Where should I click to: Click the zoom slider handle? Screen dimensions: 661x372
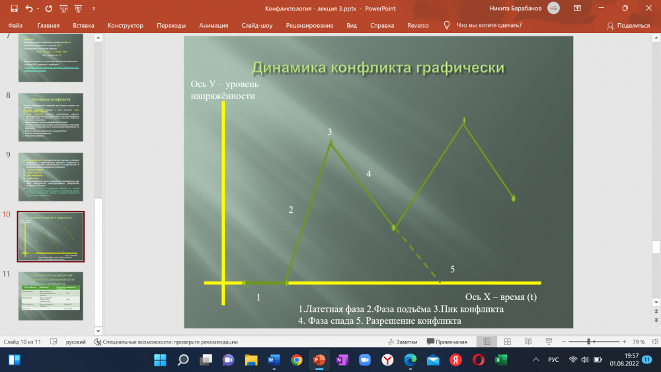tap(589, 342)
